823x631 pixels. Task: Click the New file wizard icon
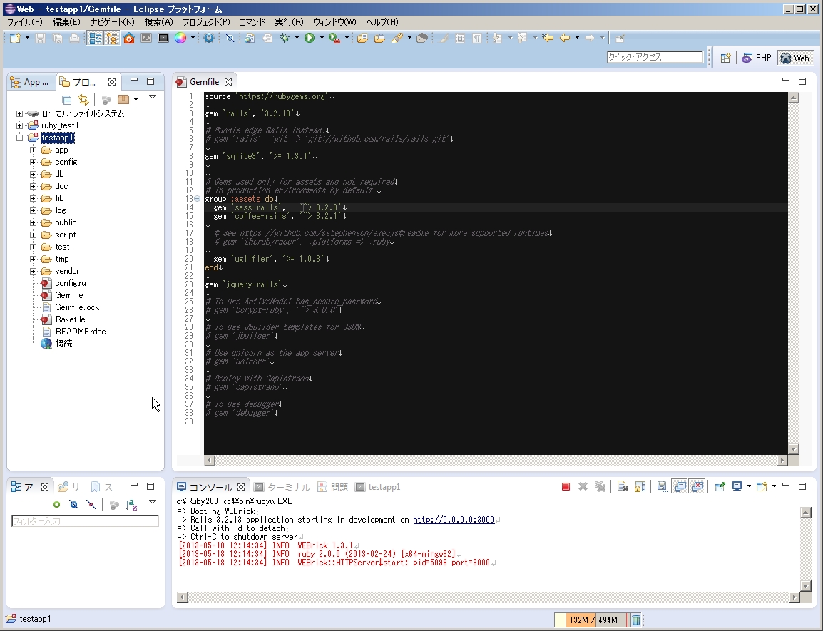(15, 38)
